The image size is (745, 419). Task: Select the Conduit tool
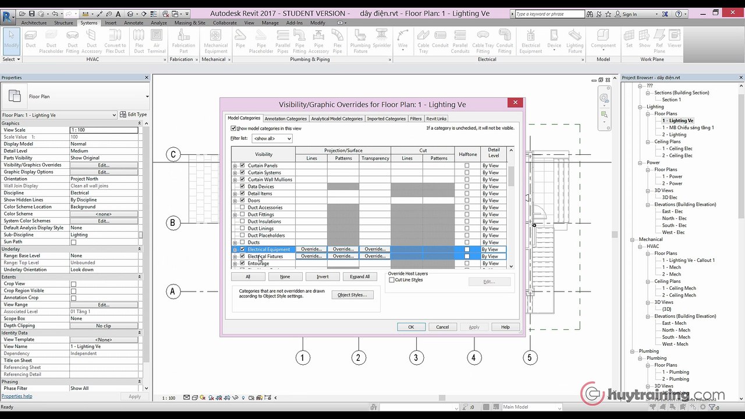click(x=440, y=40)
